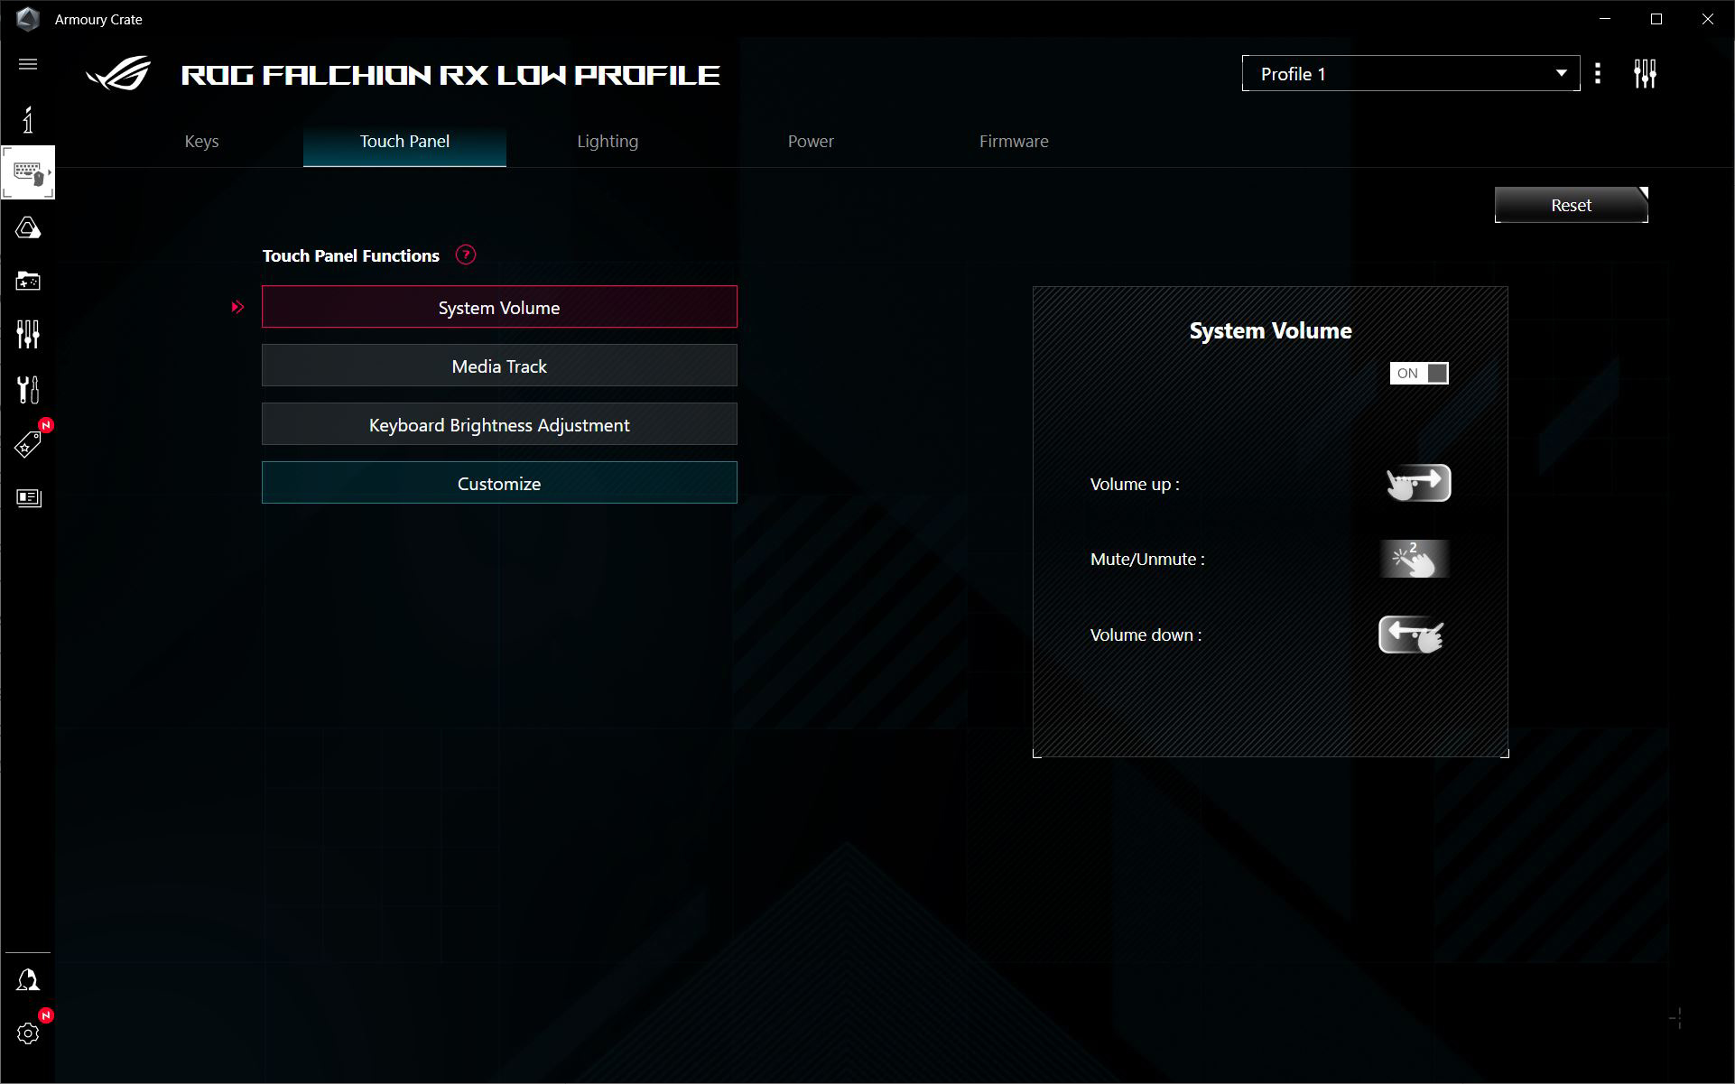Open Featured deals tag icon in sidebar
This screenshot has width=1735, height=1084.
click(28, 444)
